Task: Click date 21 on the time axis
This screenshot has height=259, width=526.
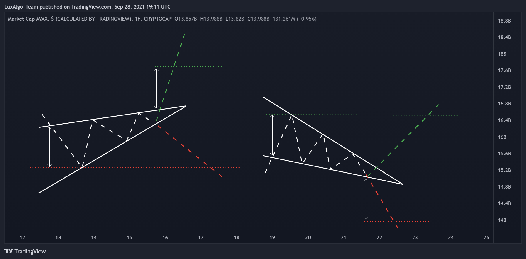Action: click(344, 238)
